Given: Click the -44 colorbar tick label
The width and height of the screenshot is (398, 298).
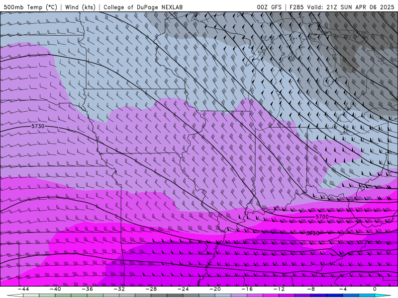Looking at the screenshot, I should click(x=23, y=289).
